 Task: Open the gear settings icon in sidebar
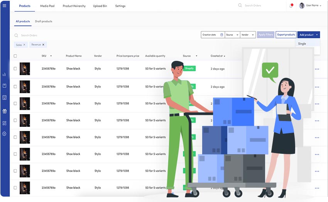pos(4,134)
